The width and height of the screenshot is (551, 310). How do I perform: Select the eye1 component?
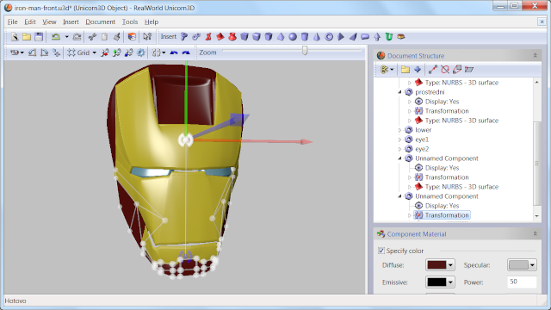[x=422, y=139]
